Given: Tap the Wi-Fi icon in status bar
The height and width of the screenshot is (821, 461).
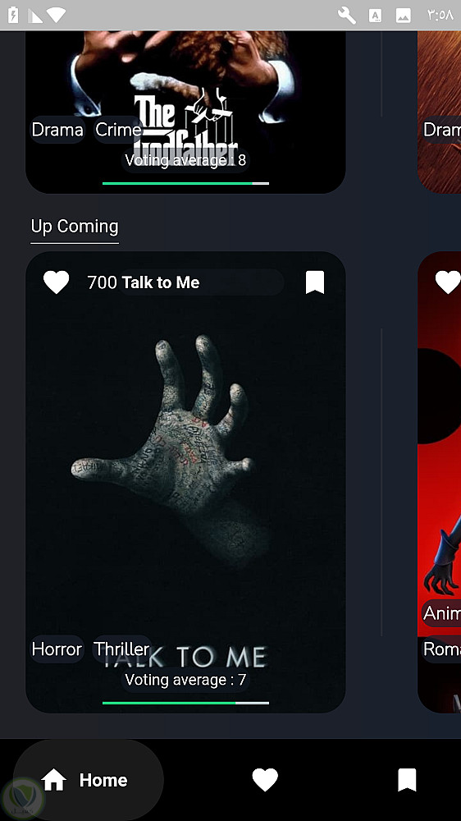Looking at the screenshot, I should pos(56,15).
